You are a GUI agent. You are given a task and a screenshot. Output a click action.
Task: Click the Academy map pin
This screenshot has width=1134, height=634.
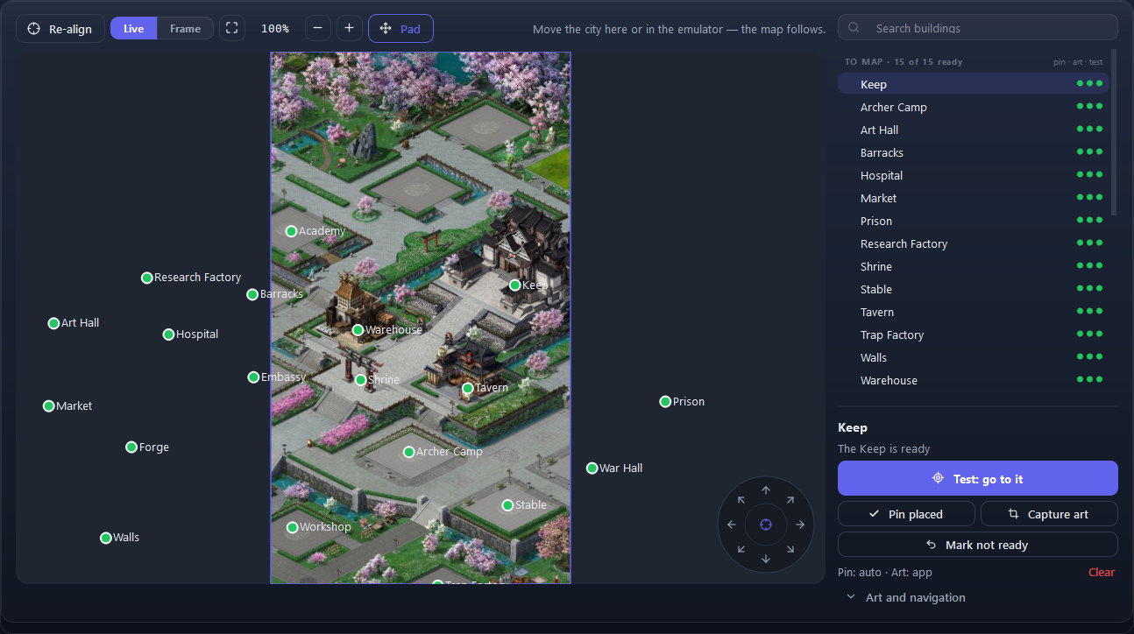pos(292,231)
